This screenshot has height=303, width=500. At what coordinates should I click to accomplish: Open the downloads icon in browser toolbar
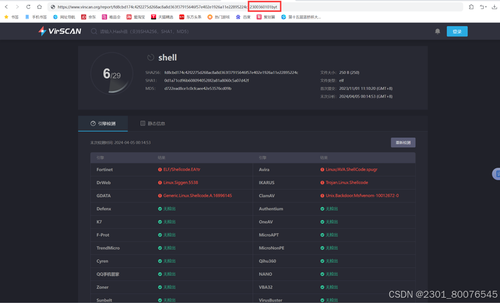pos(495,7)
